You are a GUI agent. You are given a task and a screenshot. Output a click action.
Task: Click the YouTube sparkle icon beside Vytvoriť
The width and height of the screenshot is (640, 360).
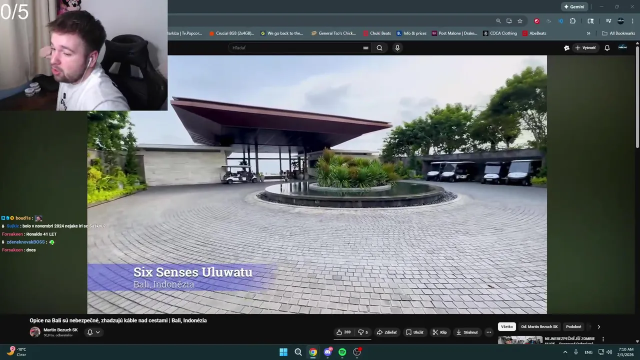566,48
